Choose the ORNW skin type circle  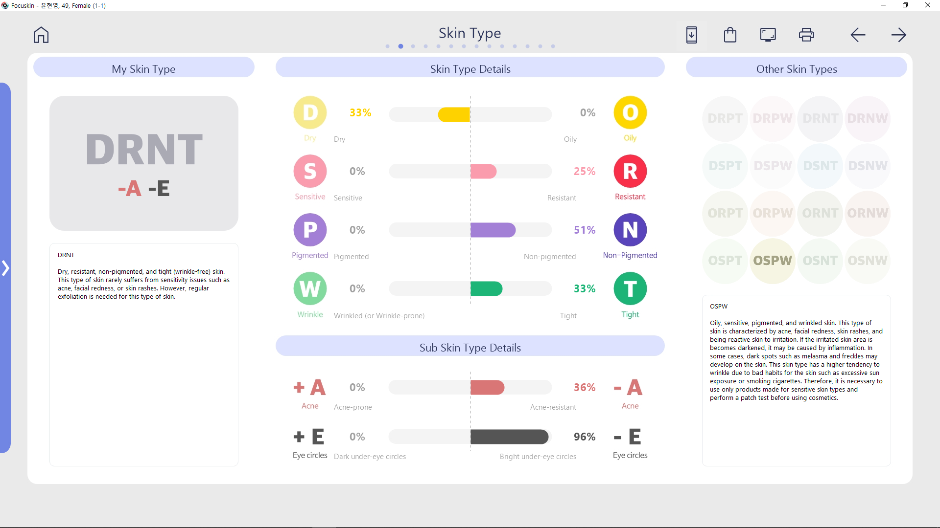[x=868, y=213]
